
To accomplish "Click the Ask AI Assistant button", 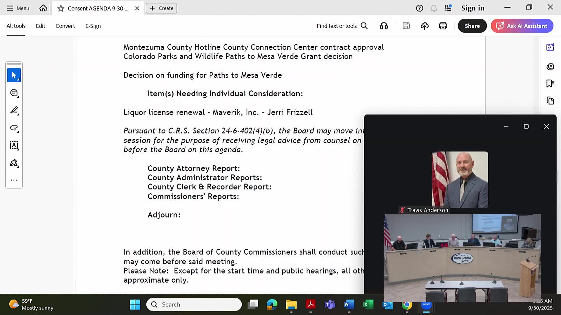I will (522, 26).
